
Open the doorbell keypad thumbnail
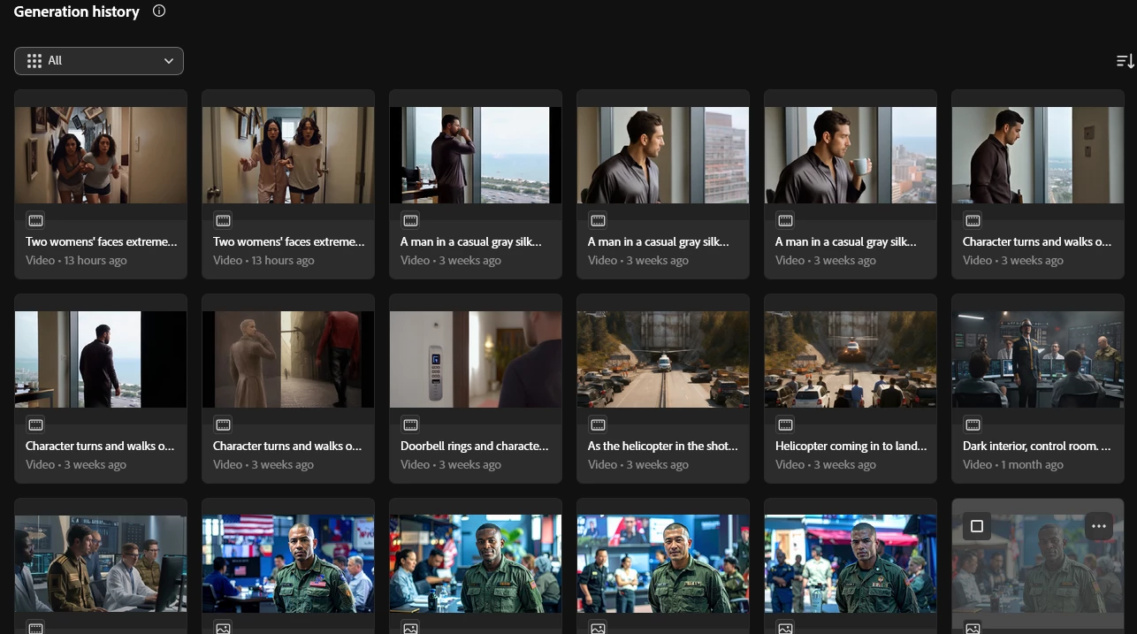pos(476,359)
